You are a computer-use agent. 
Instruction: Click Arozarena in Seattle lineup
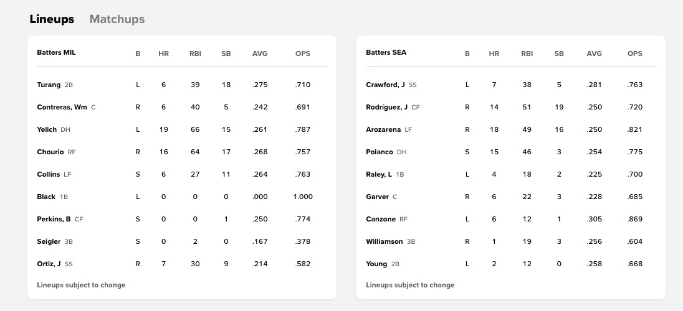tap(383, 129)
